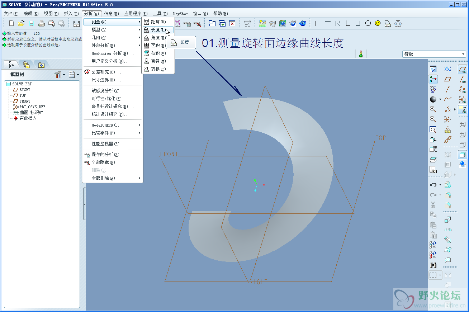This screenshot has height=312, width=469.
Task: Open the 编辑 menu
Action: point(31,14)
